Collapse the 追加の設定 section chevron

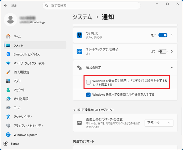172,68
